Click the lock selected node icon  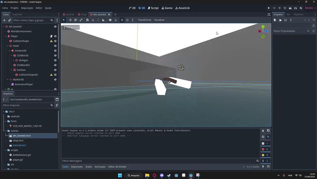[93, 20]
